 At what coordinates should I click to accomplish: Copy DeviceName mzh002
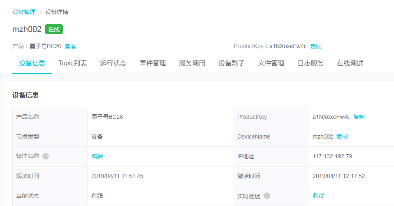coord(342,137)
